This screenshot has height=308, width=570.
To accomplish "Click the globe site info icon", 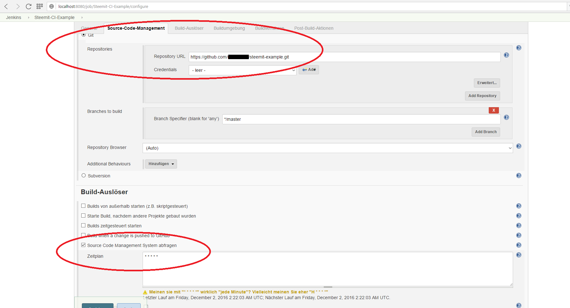I will 52,6.
